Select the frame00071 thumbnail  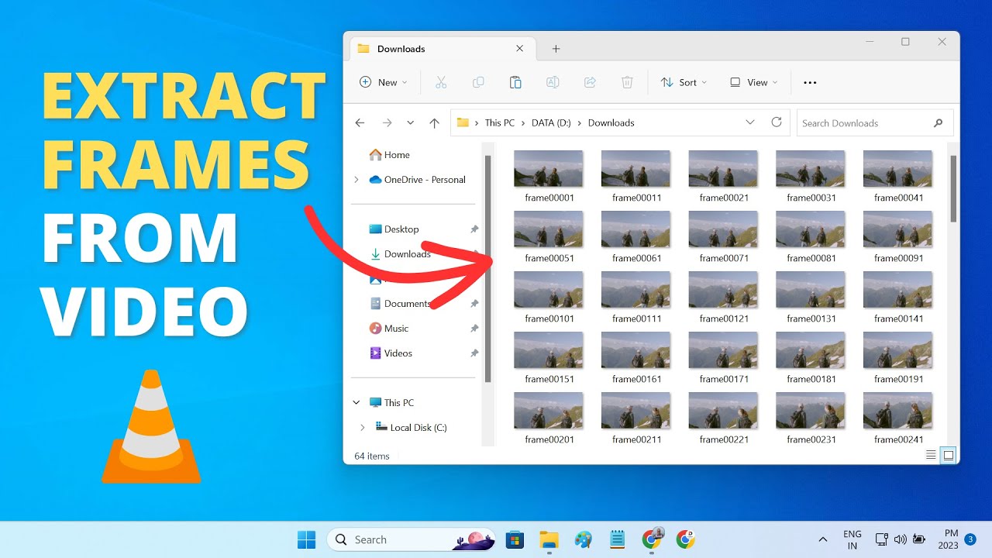[x=724, y=229]
